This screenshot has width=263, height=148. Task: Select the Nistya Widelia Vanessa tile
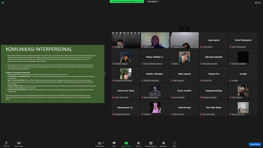pyautogui.click(x=155, y=57)
